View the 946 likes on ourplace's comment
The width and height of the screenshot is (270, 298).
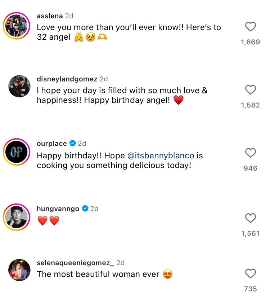point(250,168)
